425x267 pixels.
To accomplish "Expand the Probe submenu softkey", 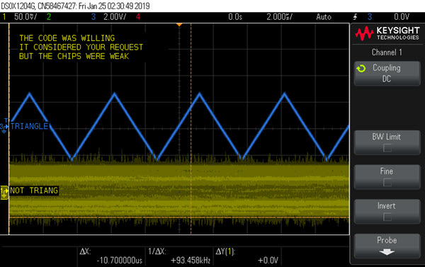I will point(387,246).
